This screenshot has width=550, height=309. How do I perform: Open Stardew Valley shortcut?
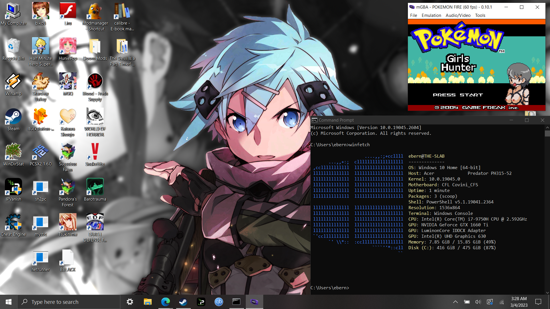click(41, 87)
